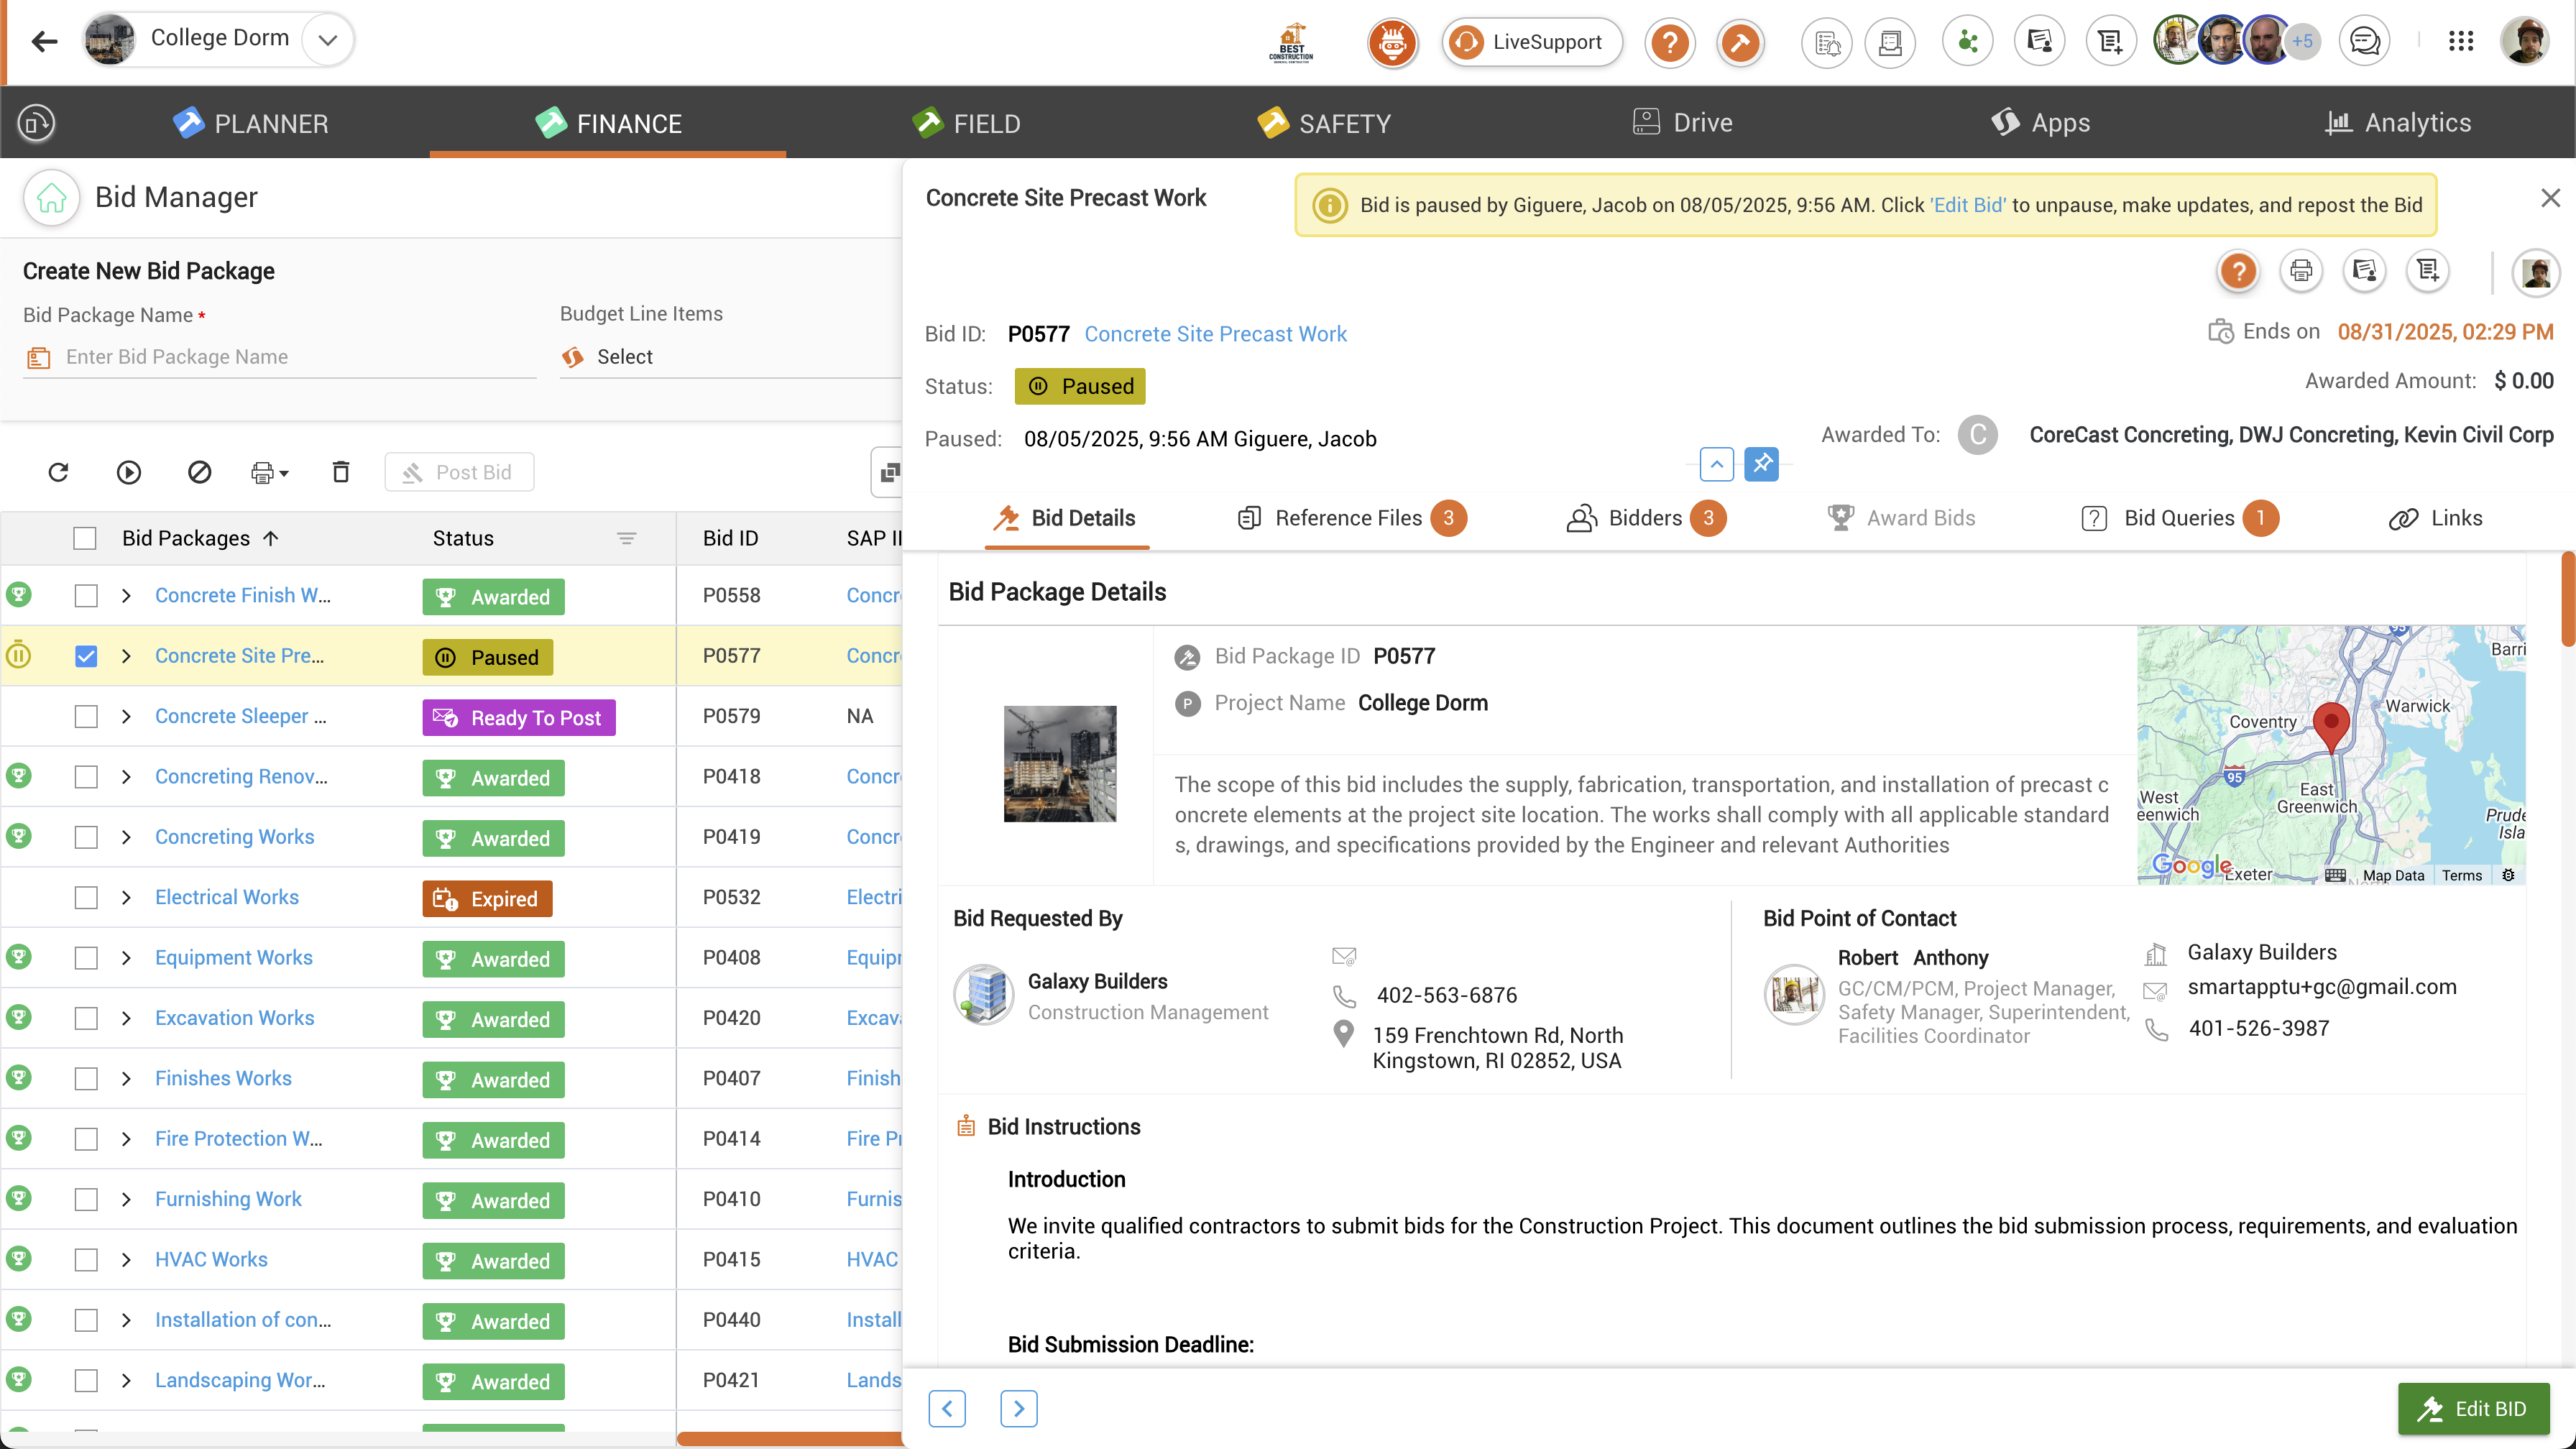2576x1449 pixels.
Task: Click the delete trash icon
Action: 341,472
